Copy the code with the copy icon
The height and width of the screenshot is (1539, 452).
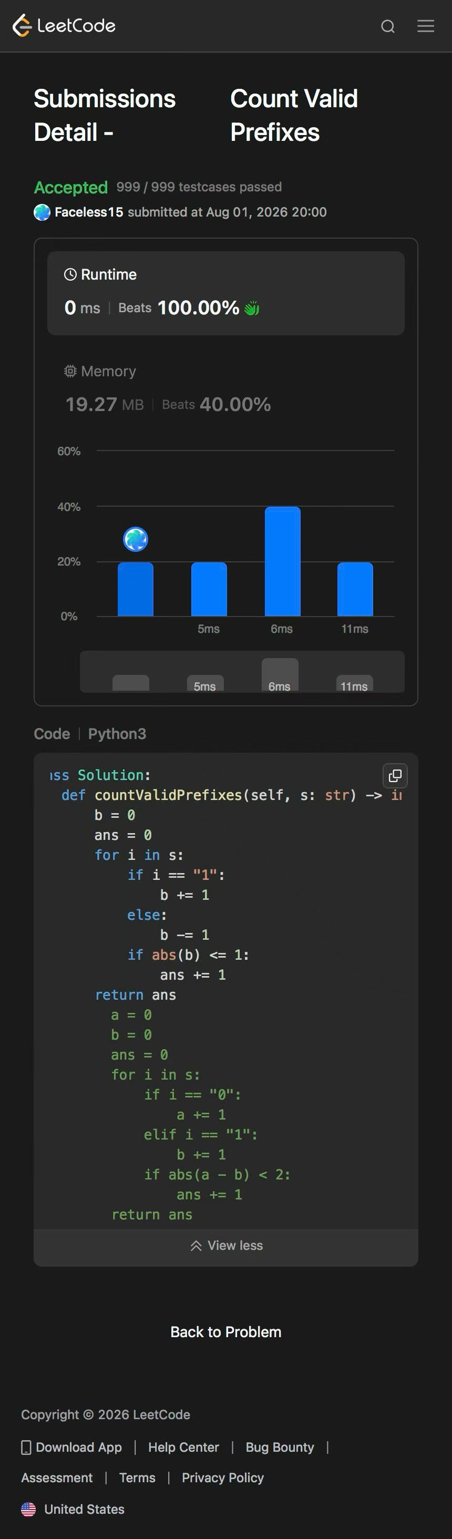click(x=395, y=775)
